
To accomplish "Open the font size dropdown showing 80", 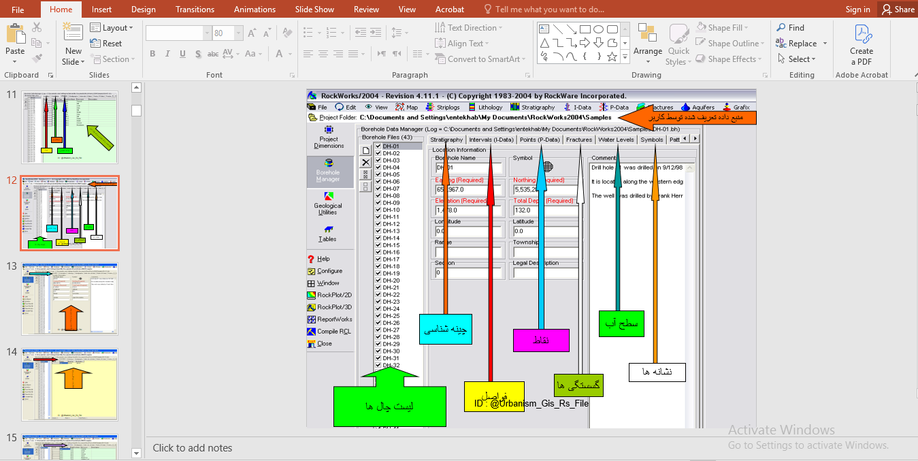I will tap(227, 33).
